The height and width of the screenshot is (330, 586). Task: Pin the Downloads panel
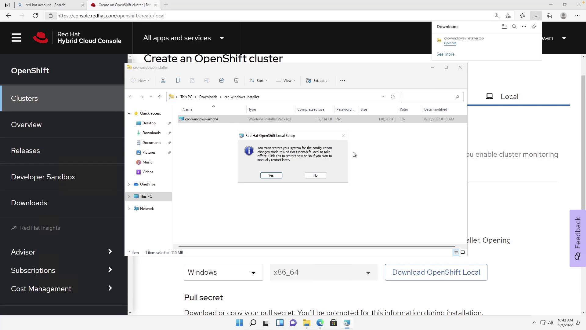coord(534,27)
